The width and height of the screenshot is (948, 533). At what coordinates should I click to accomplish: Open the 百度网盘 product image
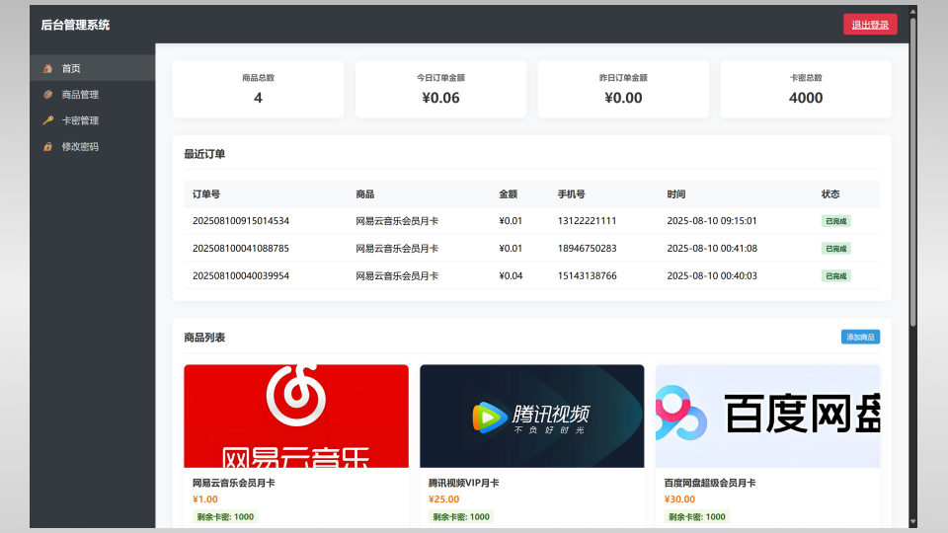[768, 416]
